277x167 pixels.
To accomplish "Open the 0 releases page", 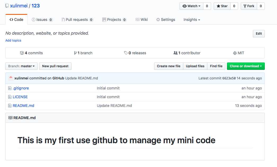I will pyautogui.click(x=135, y=53).
